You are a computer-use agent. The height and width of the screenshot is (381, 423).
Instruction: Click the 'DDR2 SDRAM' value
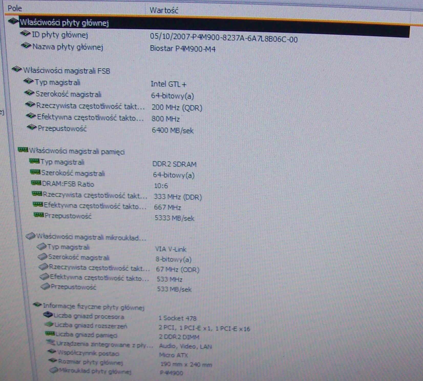174,164
